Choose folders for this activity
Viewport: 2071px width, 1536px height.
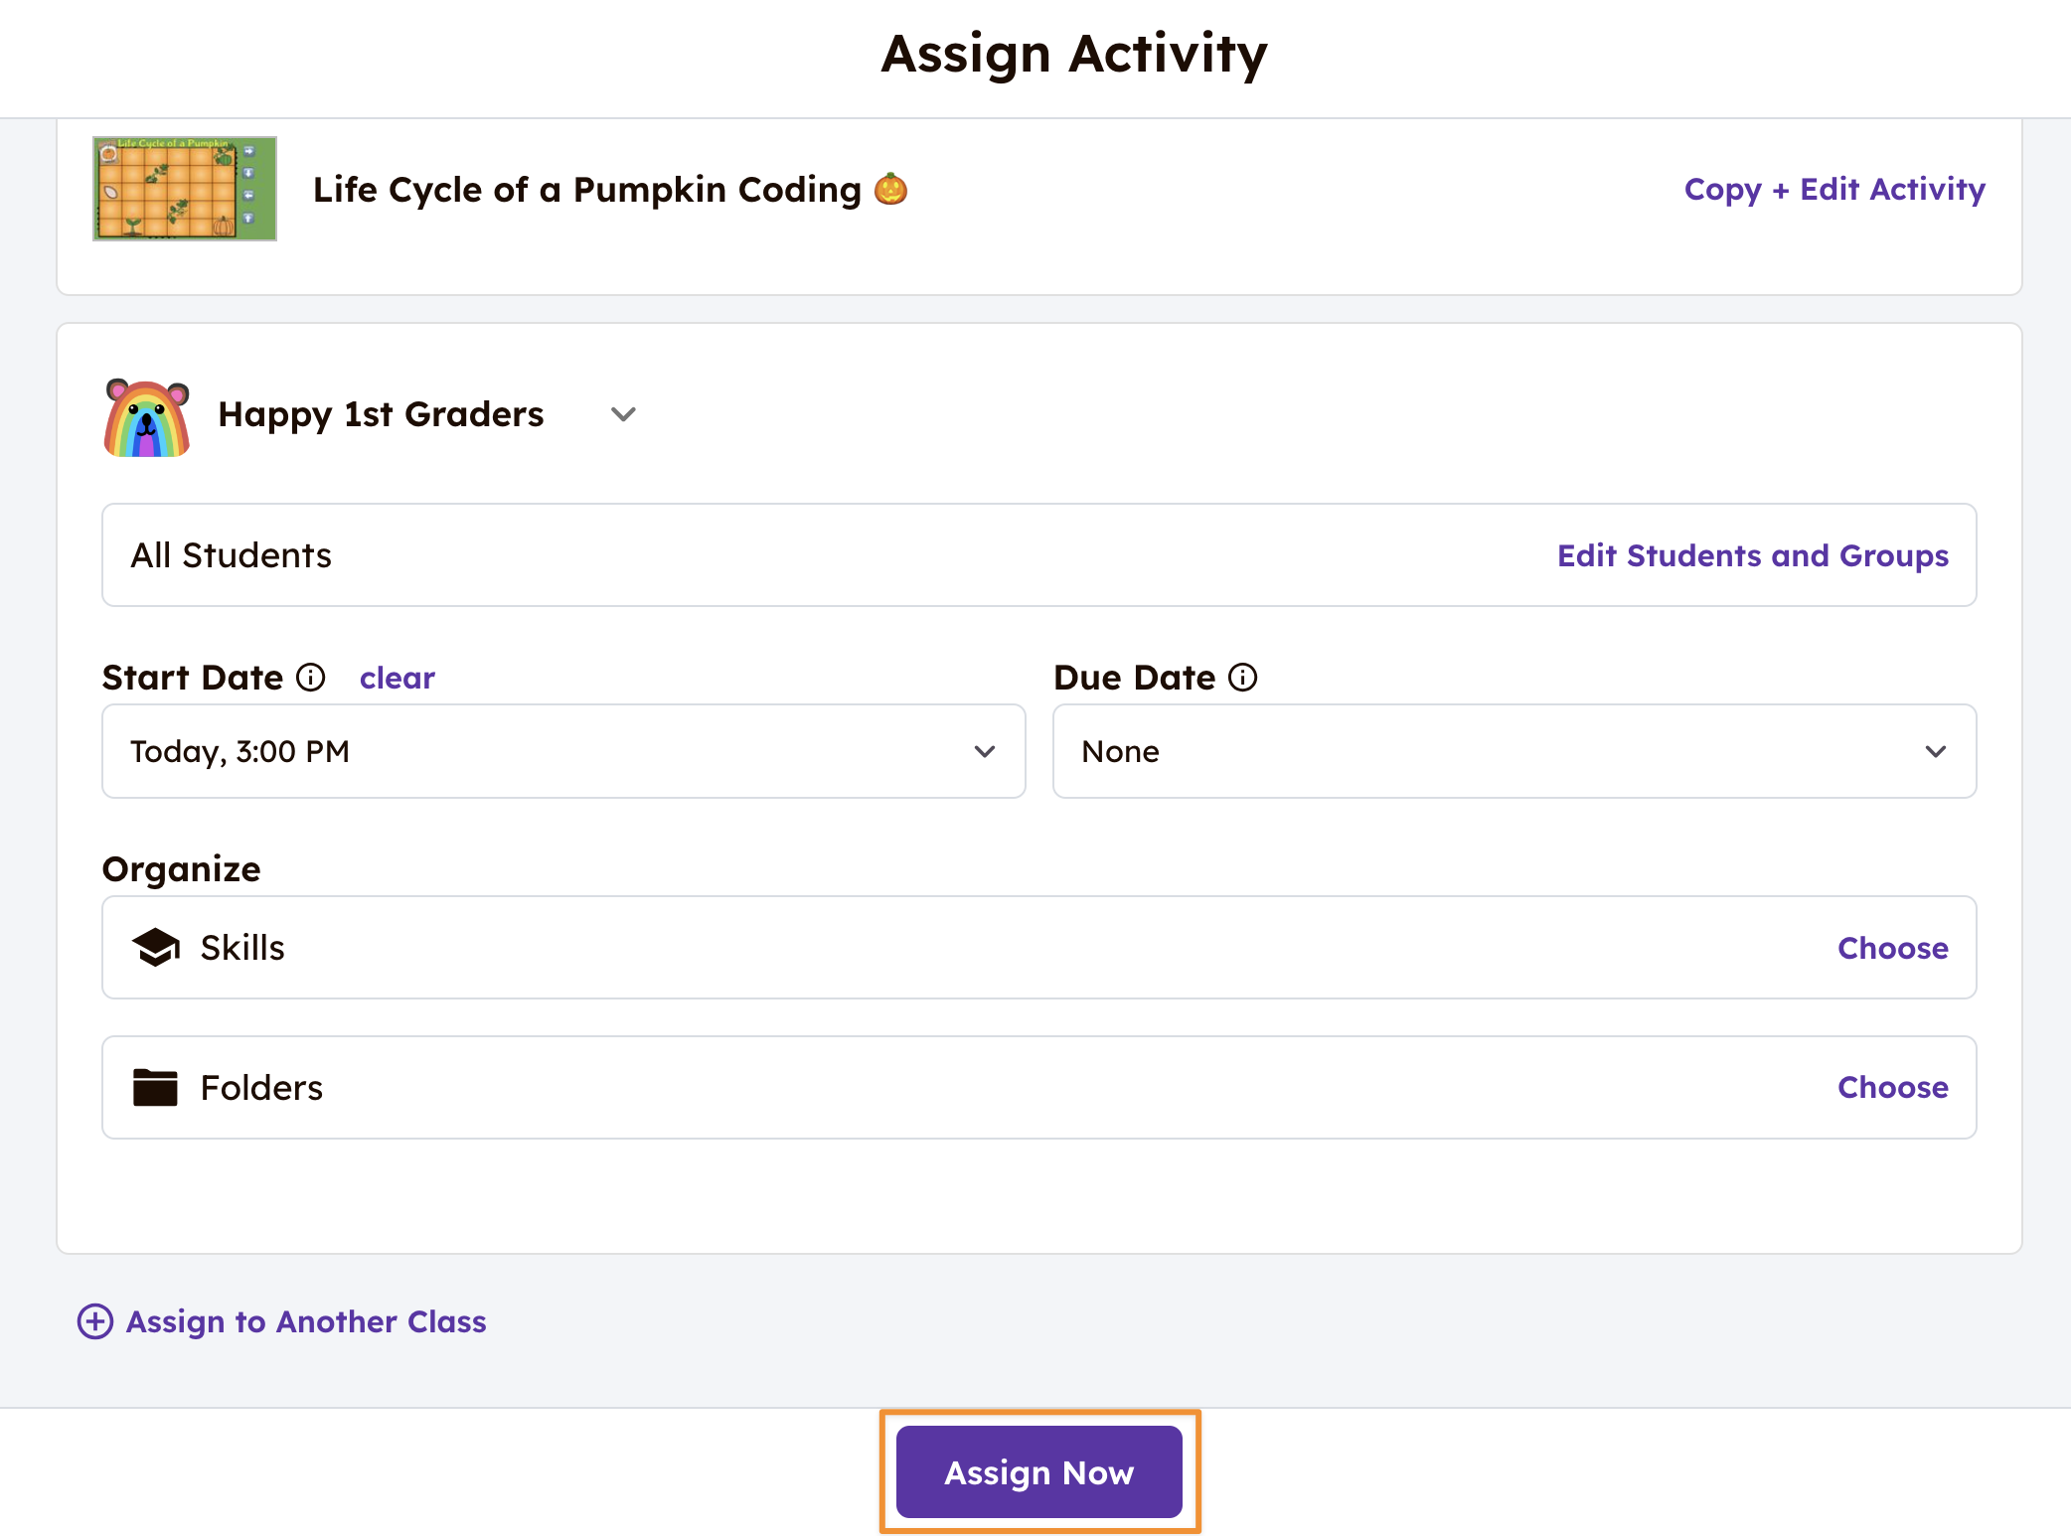(1892, 1088)
